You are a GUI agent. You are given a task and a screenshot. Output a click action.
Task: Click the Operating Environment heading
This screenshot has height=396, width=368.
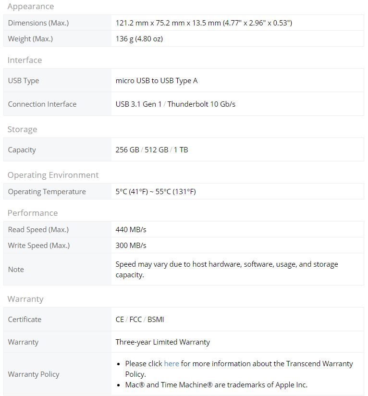tap(53, 175)
